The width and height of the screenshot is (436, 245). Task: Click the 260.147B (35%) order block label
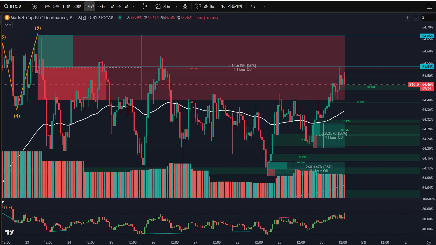[319, 167]
